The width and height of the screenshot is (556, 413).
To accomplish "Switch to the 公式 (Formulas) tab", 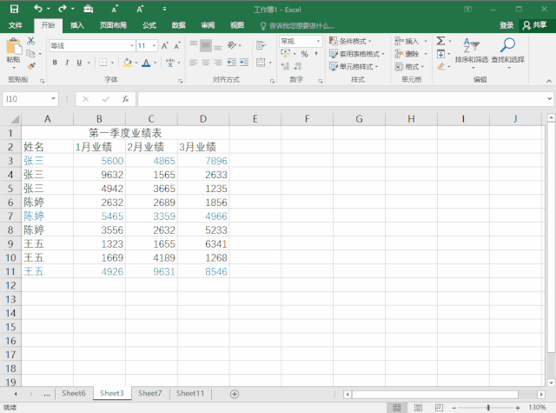I will click(149, 25).
